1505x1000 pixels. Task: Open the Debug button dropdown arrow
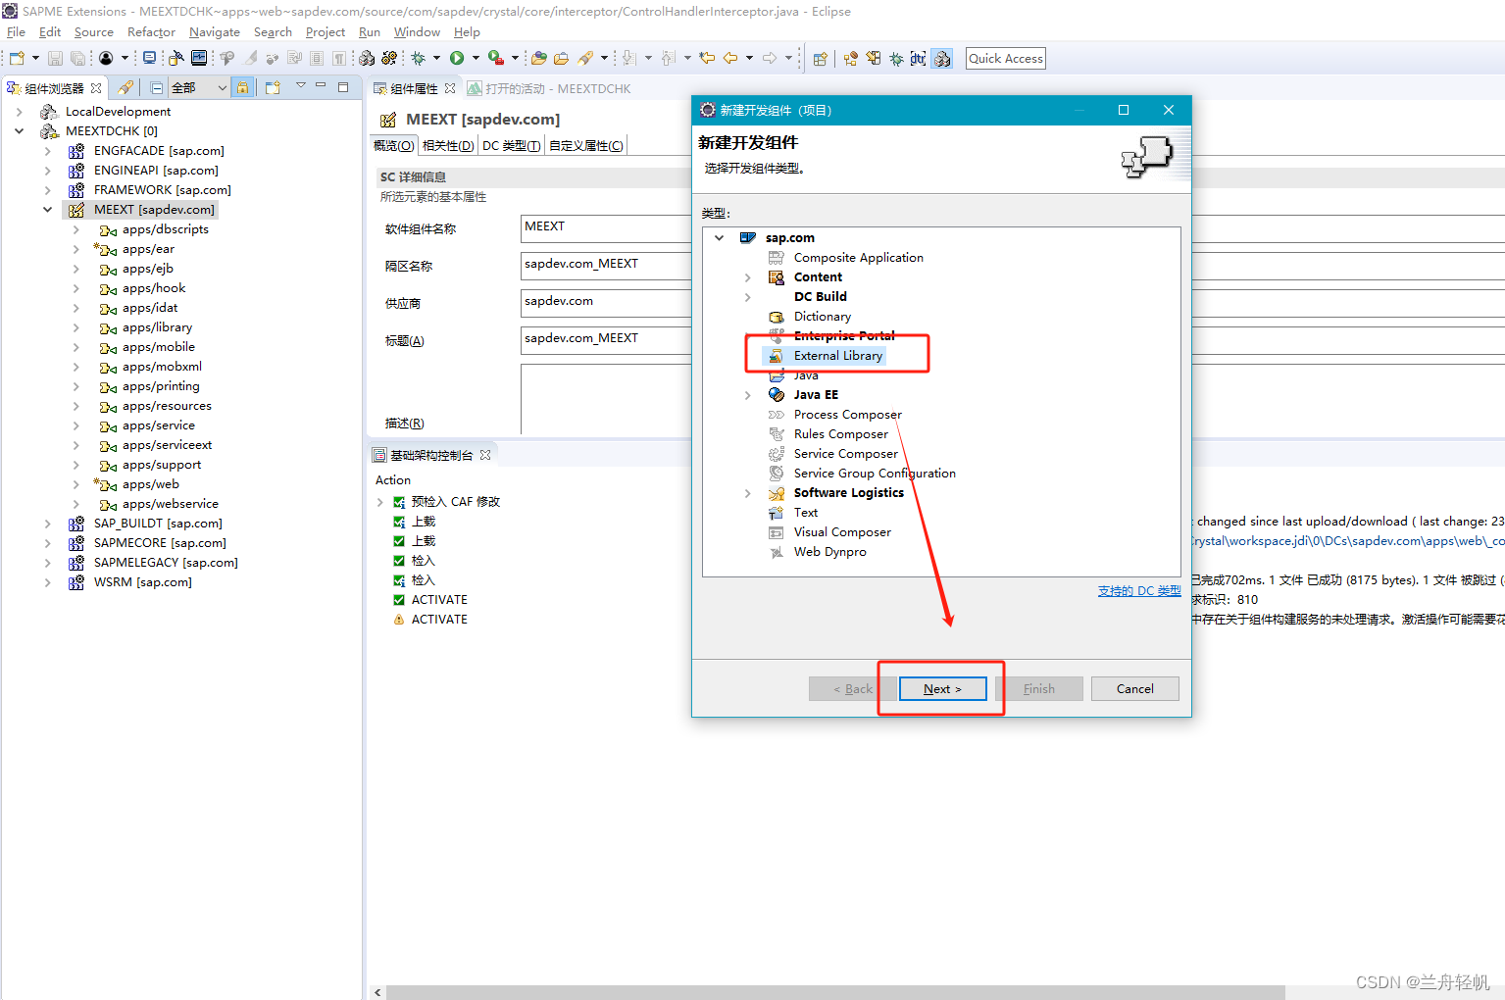pos(436,59)
